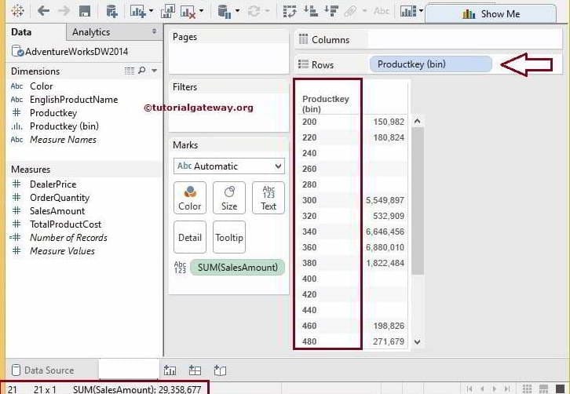Open the Clear Sheet dropdown arrow
This screenshot has width=570, height=394.
tap(201, 11)
